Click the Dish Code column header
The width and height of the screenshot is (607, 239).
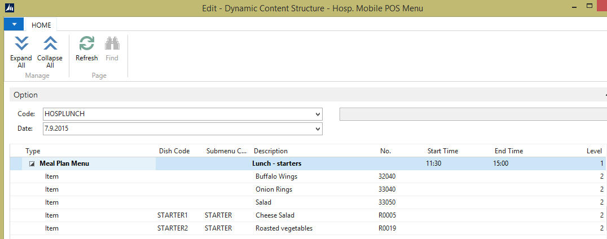pyautogui.click(x=174, y=151)
